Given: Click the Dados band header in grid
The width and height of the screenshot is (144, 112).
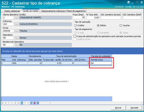Looking at the screenshot, I should pos(14,56).
